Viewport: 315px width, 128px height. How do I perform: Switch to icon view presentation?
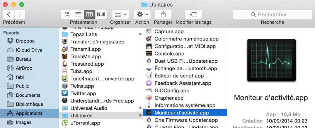[x=67, y=14]
